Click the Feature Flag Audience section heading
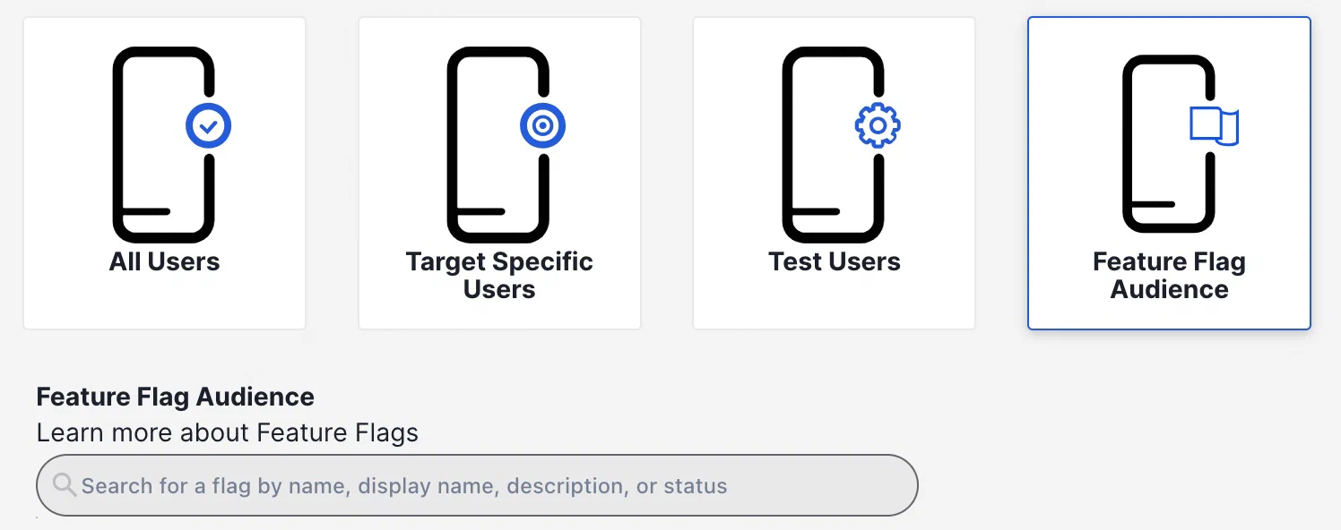Screen dimensions: 1341x530 [175, 397]
